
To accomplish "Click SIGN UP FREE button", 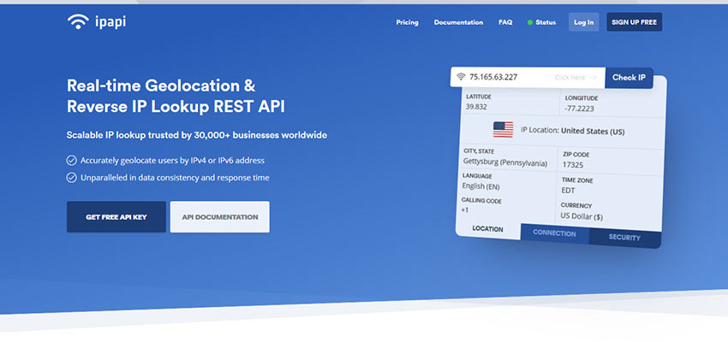I will (x=634, y=22).
